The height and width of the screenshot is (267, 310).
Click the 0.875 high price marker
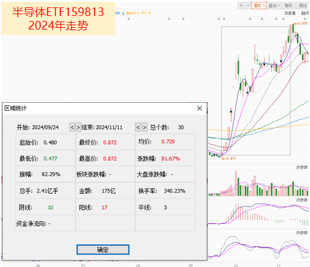[x=301, y=23]
